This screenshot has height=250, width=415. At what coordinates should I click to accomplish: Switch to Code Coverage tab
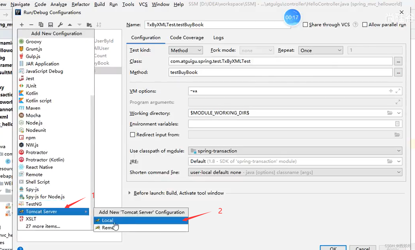[x=187, y=38]
